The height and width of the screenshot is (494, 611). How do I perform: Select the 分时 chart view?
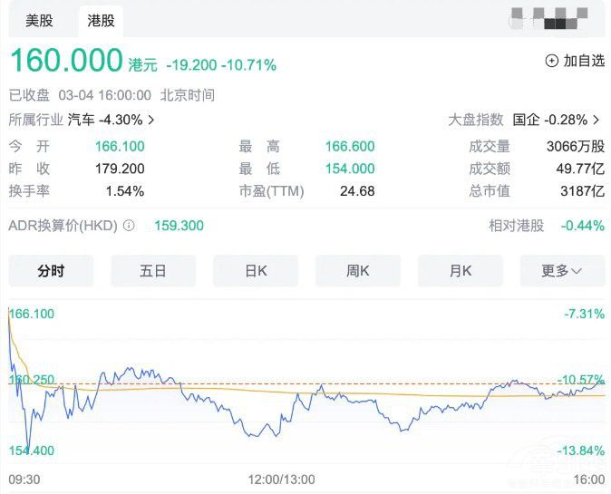[51, 270]
